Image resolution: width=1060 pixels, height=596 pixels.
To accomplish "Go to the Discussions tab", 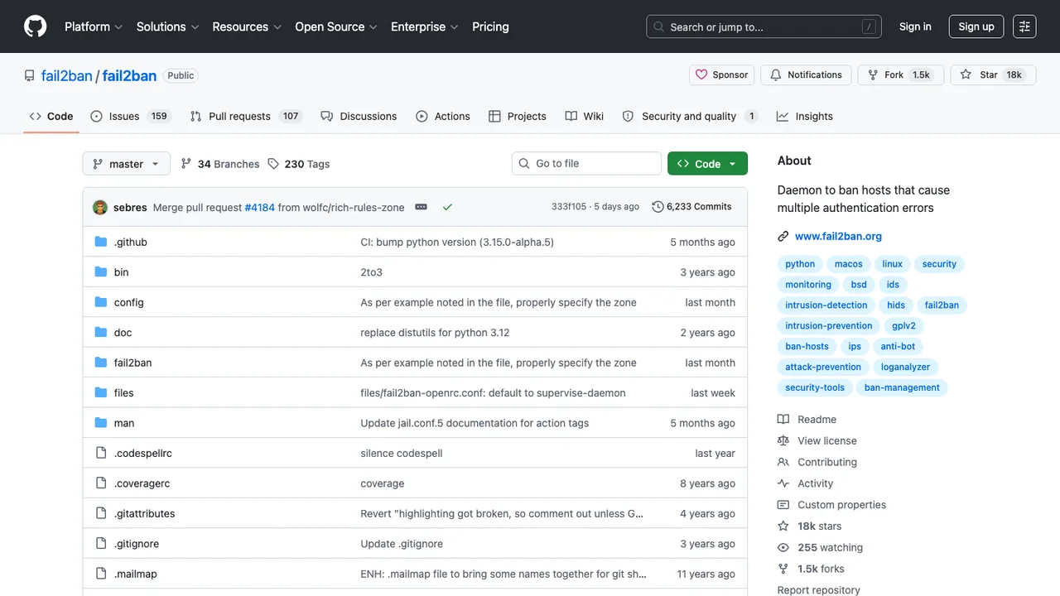I will [359, 117].
